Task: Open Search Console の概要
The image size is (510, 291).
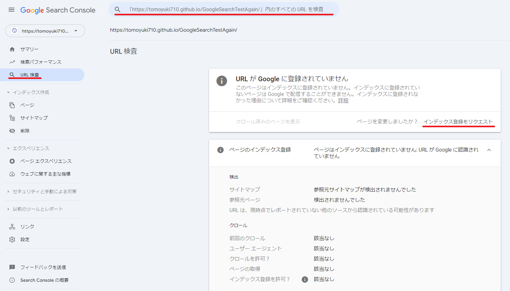Action: pyautogui.click(x=42, y=280)
